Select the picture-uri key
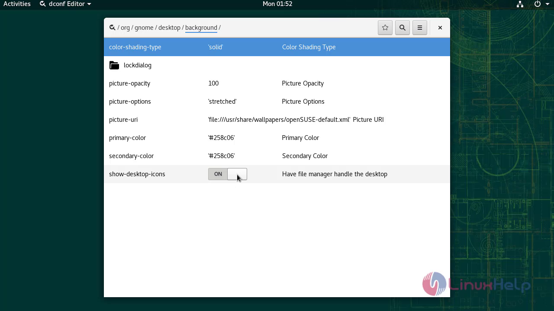Viewport: 554px width, 311px height. pos(123,120)
